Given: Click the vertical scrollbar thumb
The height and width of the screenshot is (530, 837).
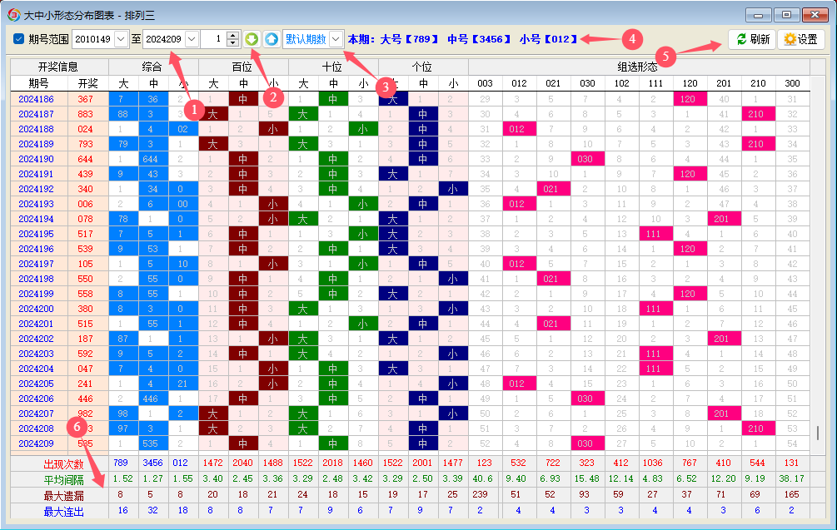Looking at the screenshot, I should tap(817, 433).
